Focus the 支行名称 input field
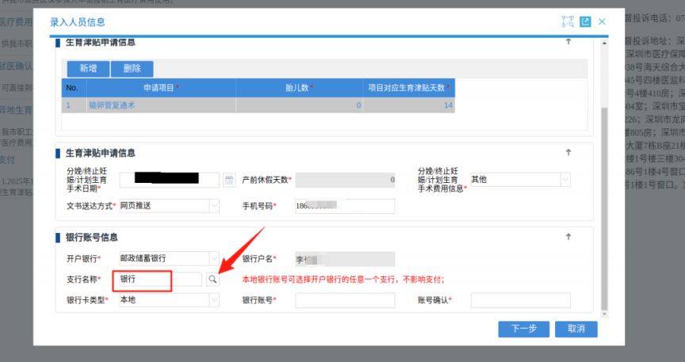 coord(159,280)
